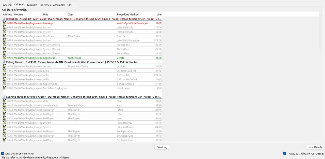The image size is (325, 159).
Task: Click the doAppInitialize procedure text
Action: point(125,84)
